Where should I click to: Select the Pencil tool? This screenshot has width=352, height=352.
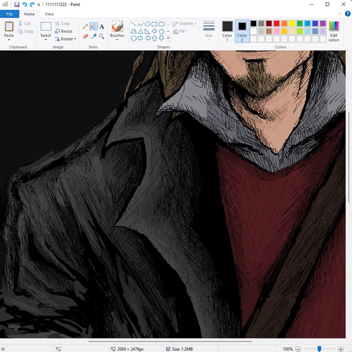point(85,27)
